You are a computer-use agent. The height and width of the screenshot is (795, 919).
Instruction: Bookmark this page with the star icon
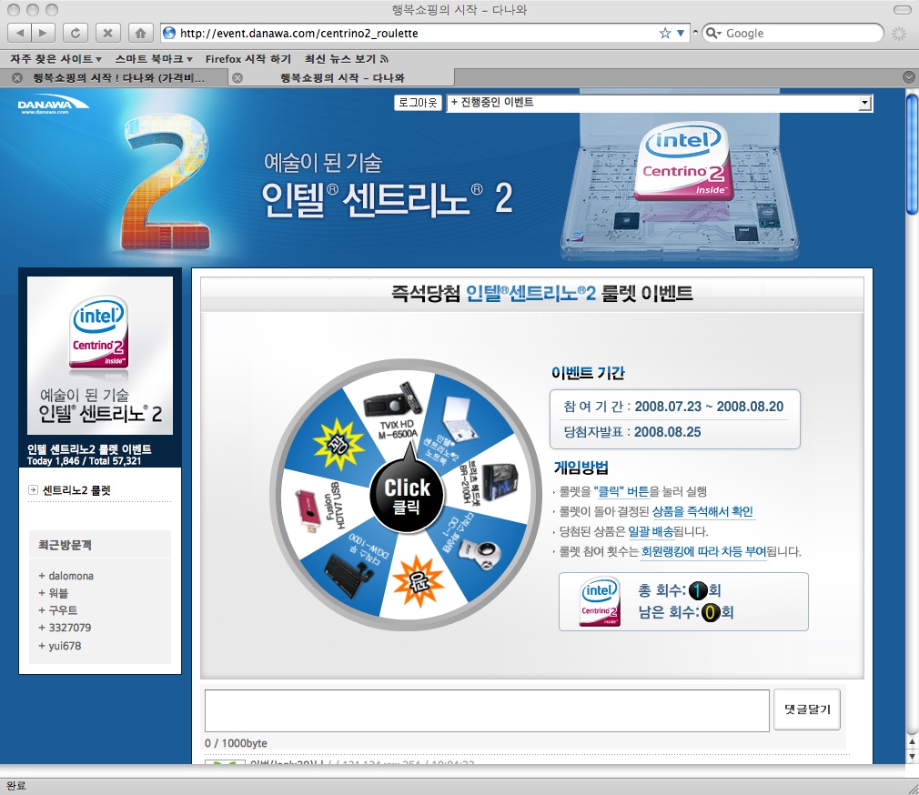(664, 33)
